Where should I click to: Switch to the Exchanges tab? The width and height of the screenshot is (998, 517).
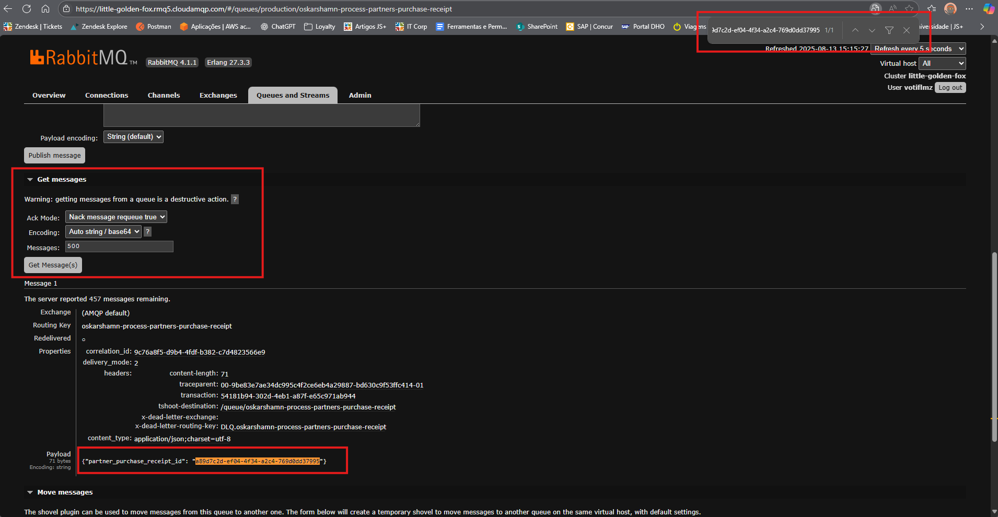218,95
